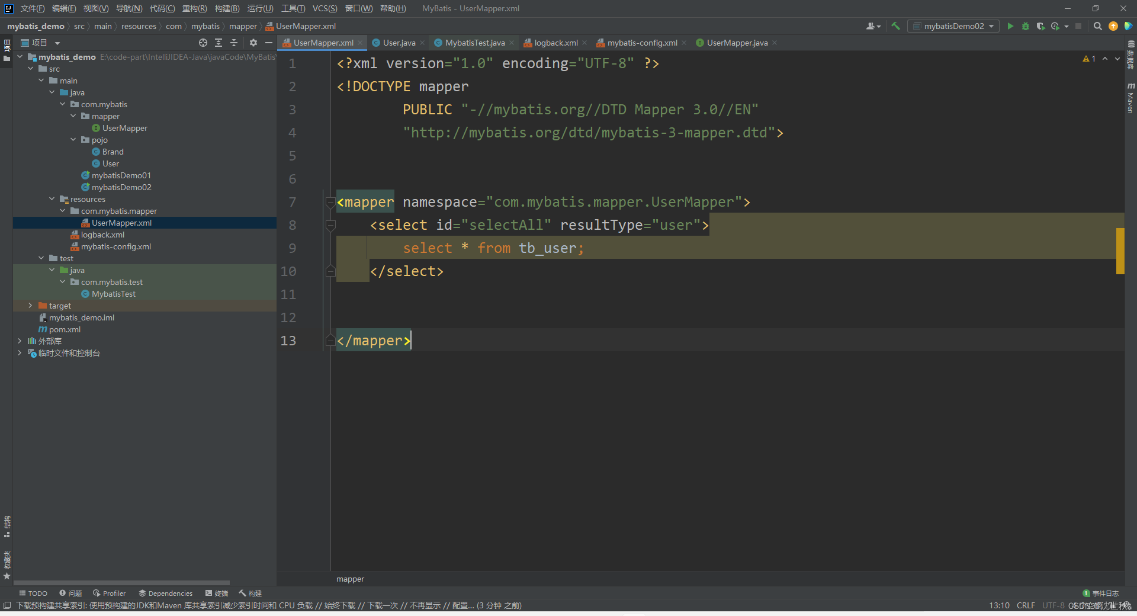Run with coverage shield icon
This screenshot has height=616, width=1137.
[x=1040, y=26]
